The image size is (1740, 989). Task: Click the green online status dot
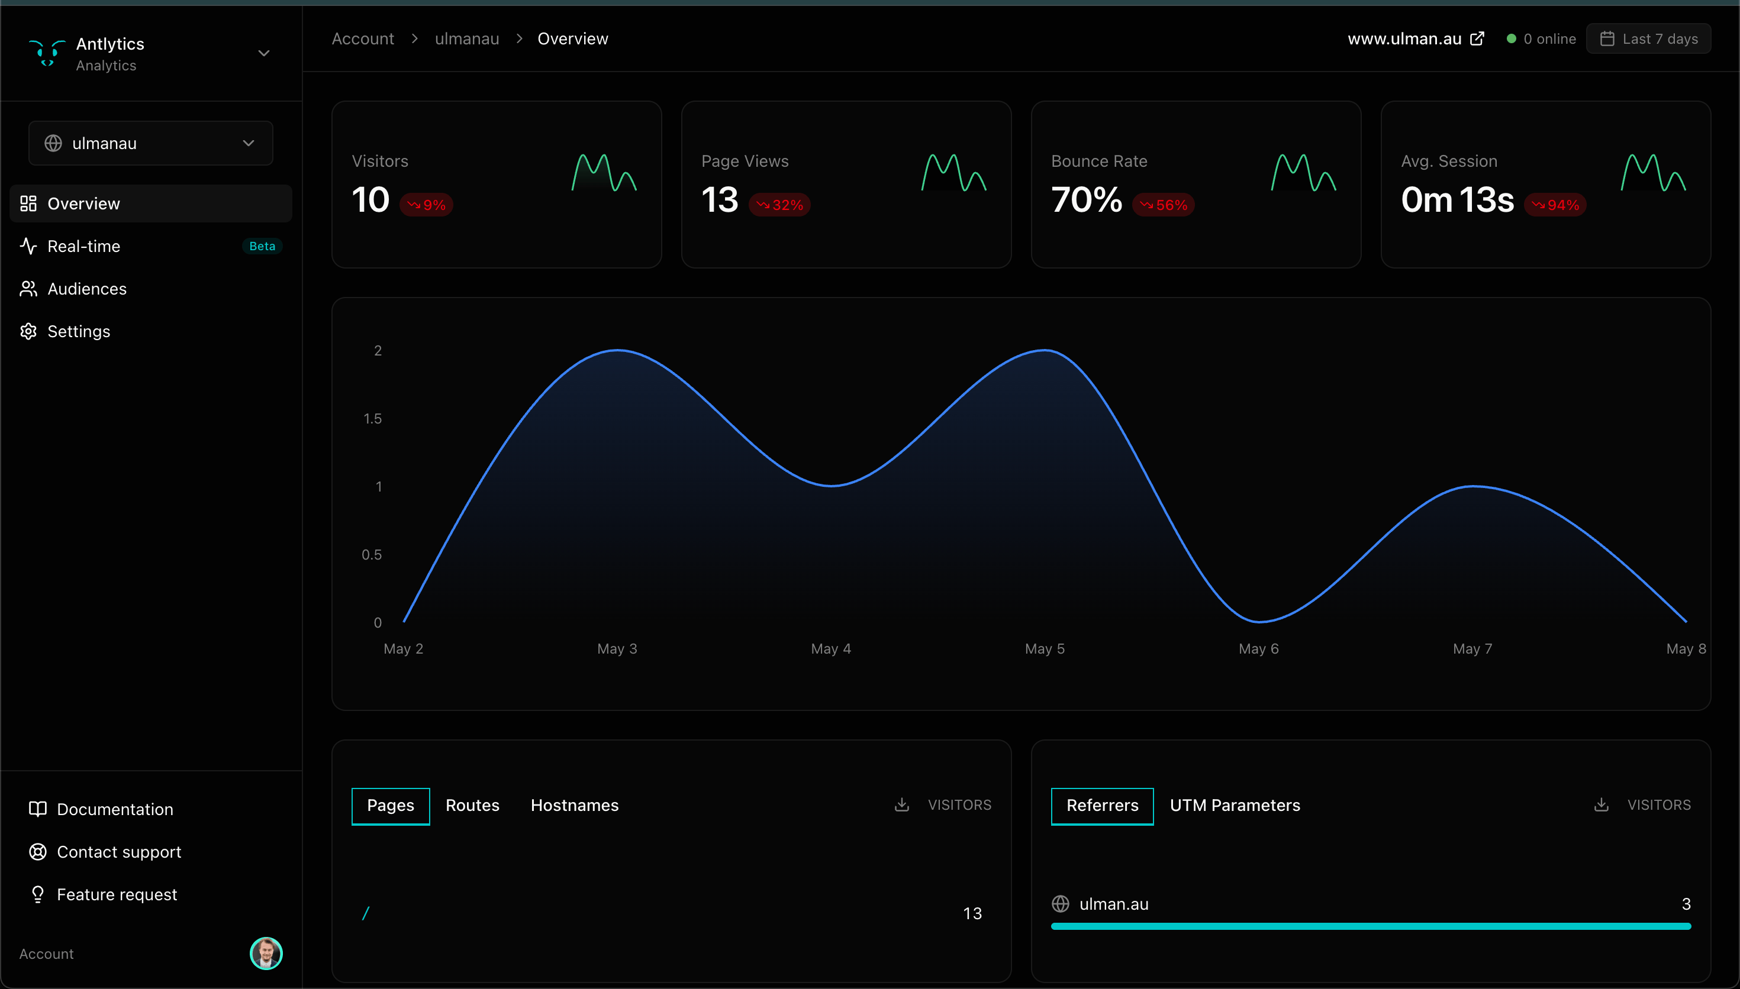1512,38
